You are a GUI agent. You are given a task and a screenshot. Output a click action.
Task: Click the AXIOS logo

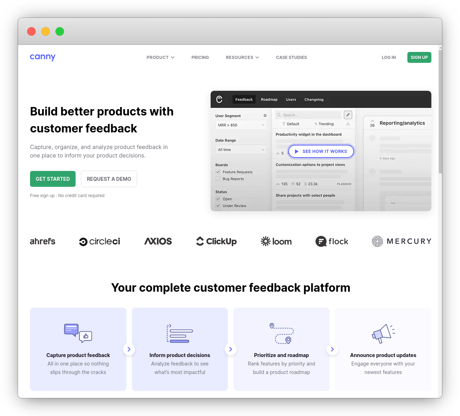tap(158, 241)
